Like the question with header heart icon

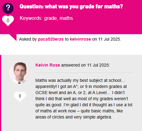(8, 21)
